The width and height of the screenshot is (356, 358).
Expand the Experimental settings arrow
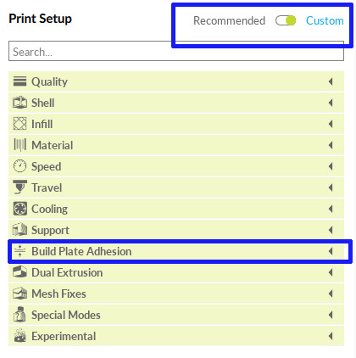[331, 336]
